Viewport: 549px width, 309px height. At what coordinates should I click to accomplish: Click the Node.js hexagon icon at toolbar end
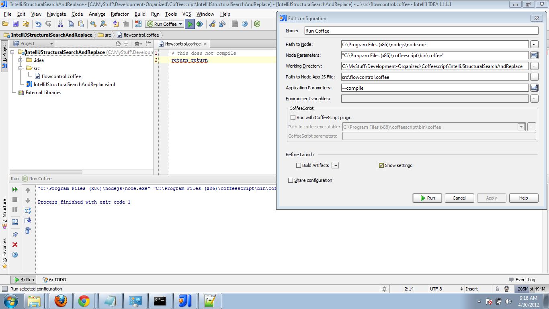[x=257, y=24]
